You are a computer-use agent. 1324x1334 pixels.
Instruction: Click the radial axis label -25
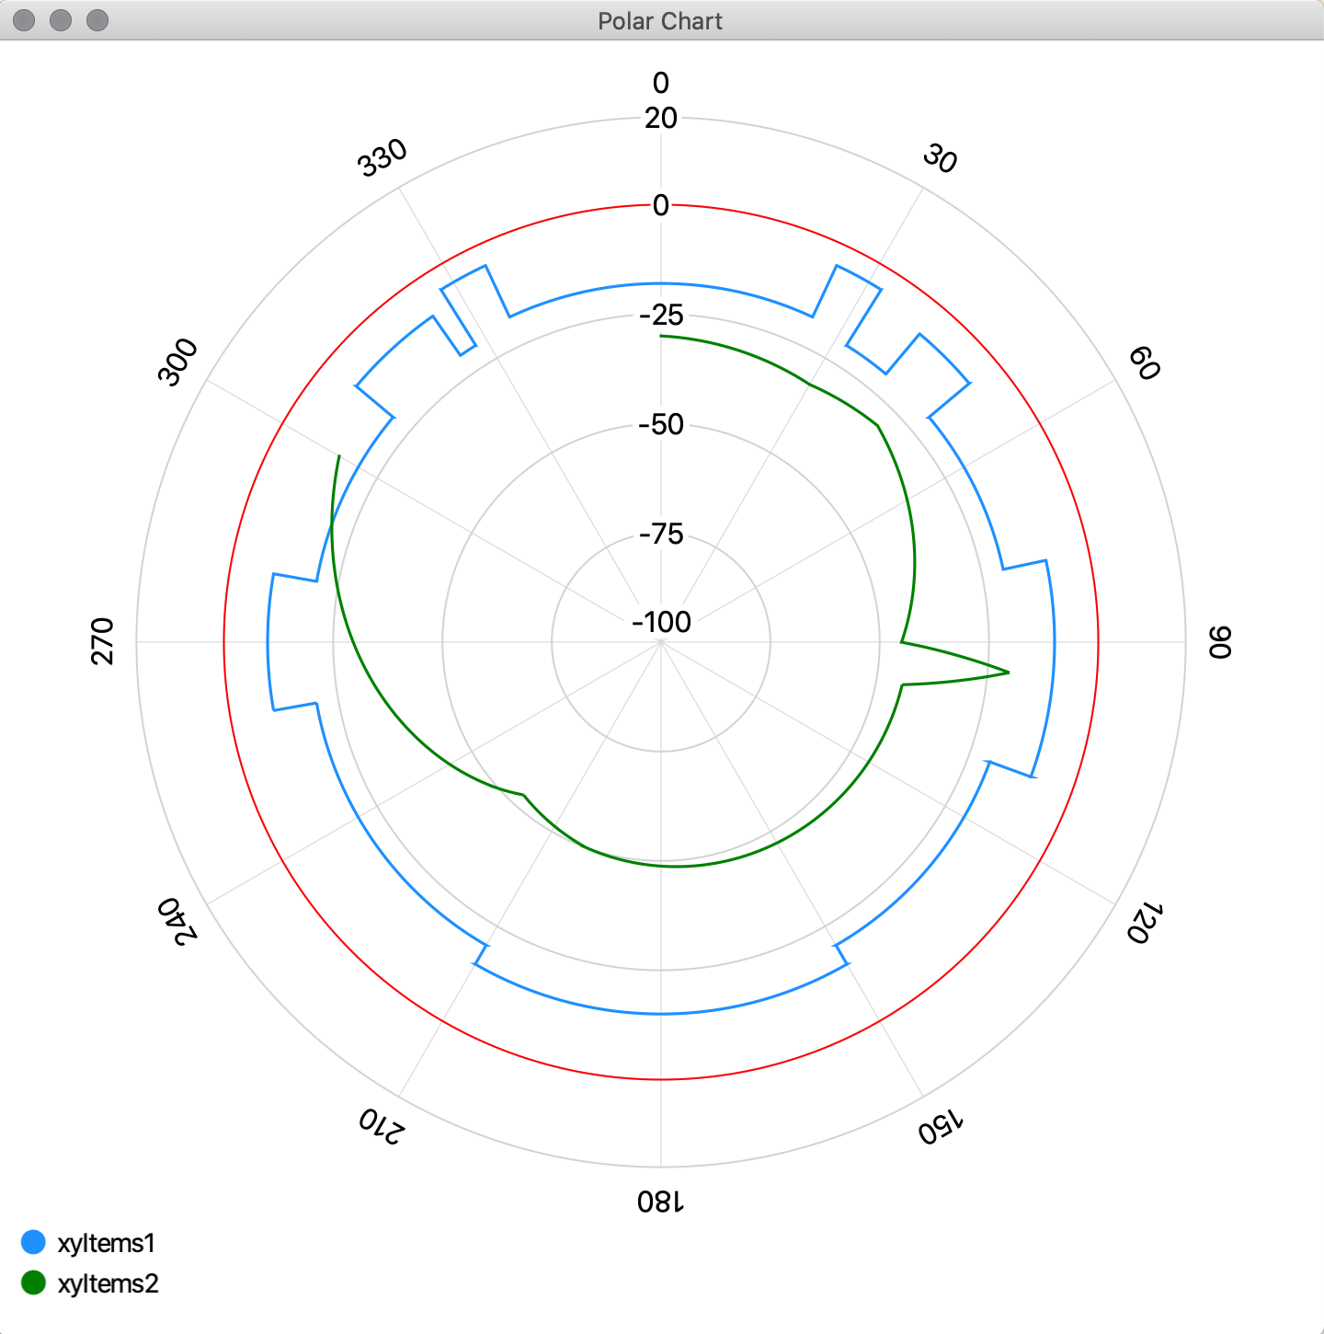pyautogui.click(x=661, y=315)
